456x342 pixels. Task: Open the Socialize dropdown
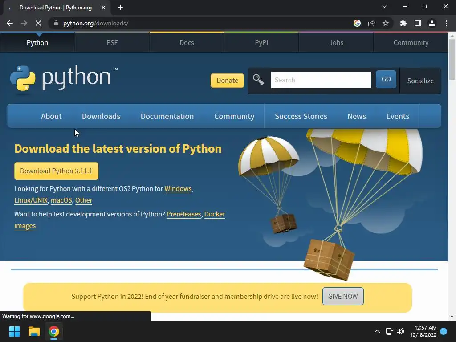420,81
